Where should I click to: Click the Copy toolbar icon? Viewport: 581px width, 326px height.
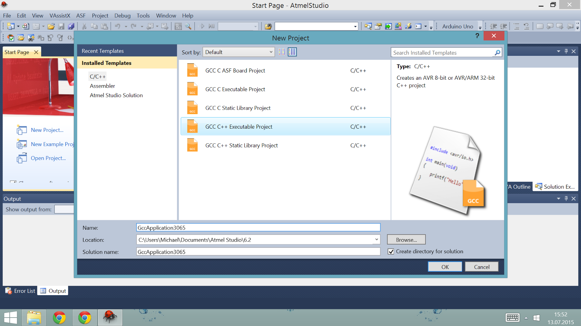[94, 26]
